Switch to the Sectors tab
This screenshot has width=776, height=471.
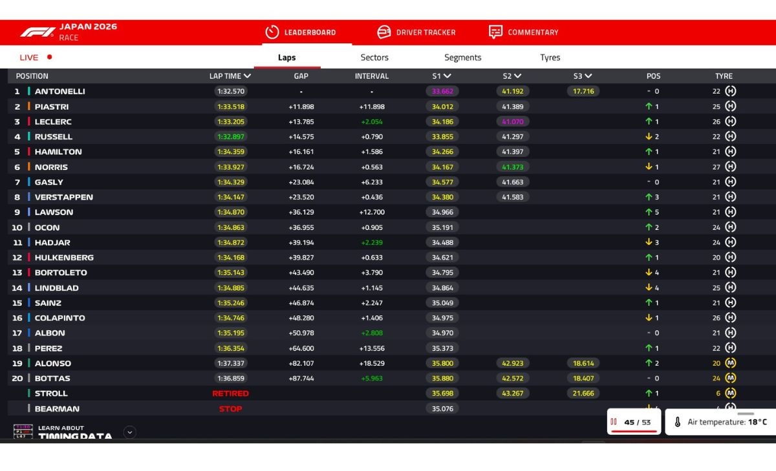tap(374, 58)
